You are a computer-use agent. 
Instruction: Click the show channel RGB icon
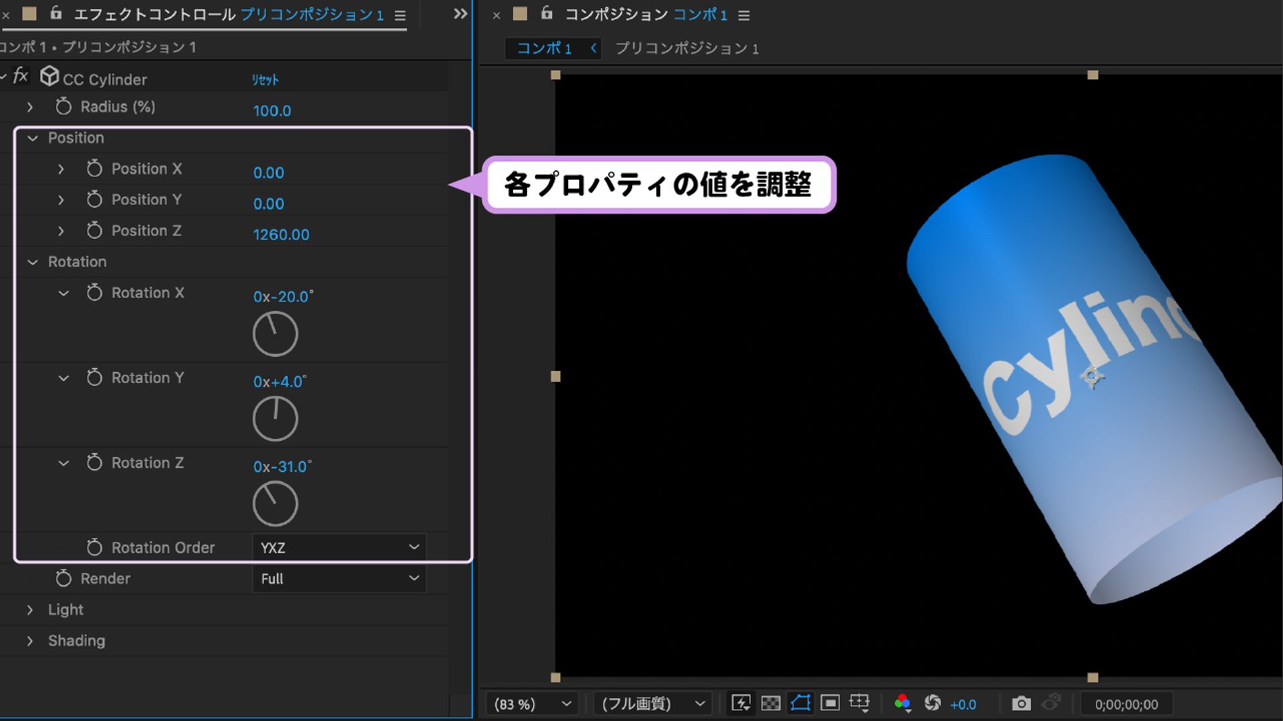[902, 703]
